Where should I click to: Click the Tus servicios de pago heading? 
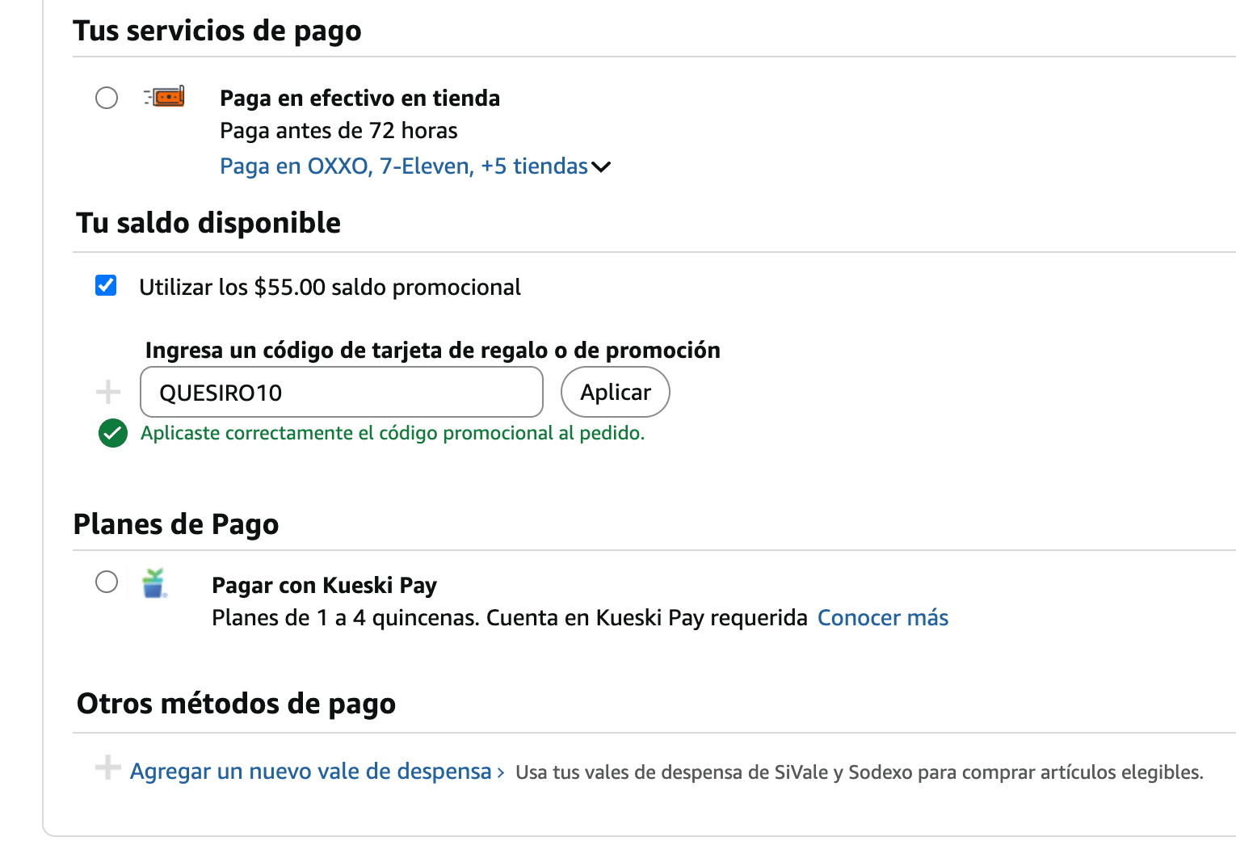(x=217, y=31)
